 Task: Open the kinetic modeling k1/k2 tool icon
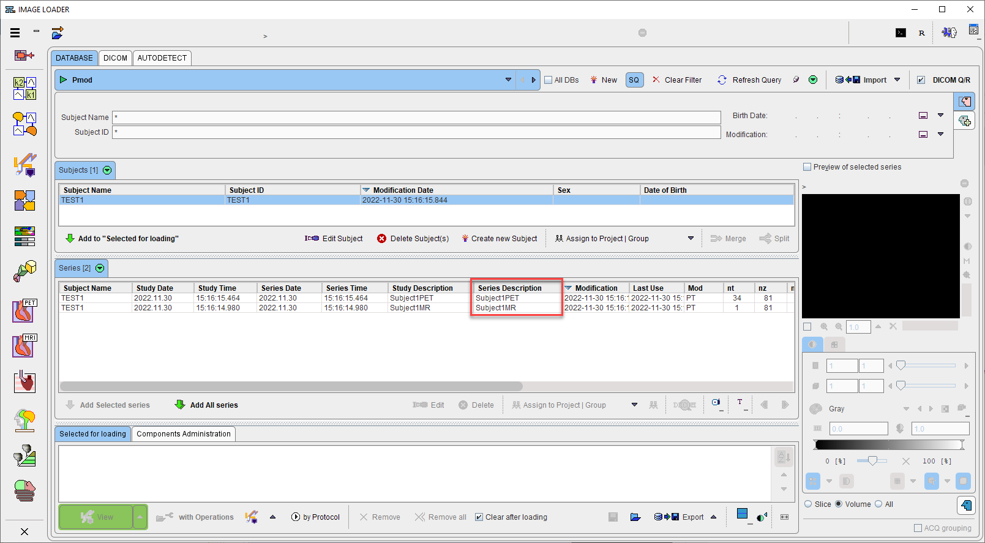click(24, 88)
